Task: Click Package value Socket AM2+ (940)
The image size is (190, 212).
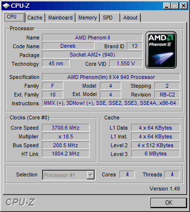Action: 92,55
